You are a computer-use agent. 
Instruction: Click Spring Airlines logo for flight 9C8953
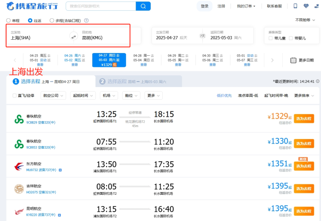click(19, 144)
